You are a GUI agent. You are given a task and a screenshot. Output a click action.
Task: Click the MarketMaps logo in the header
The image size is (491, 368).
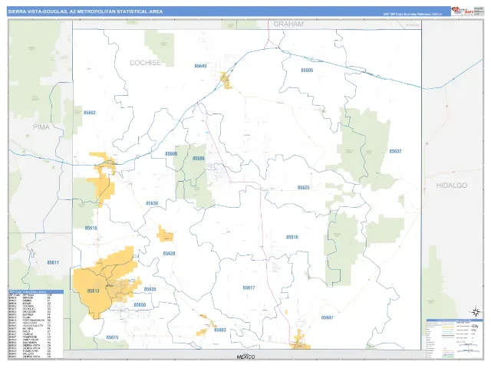coord(462,11)
